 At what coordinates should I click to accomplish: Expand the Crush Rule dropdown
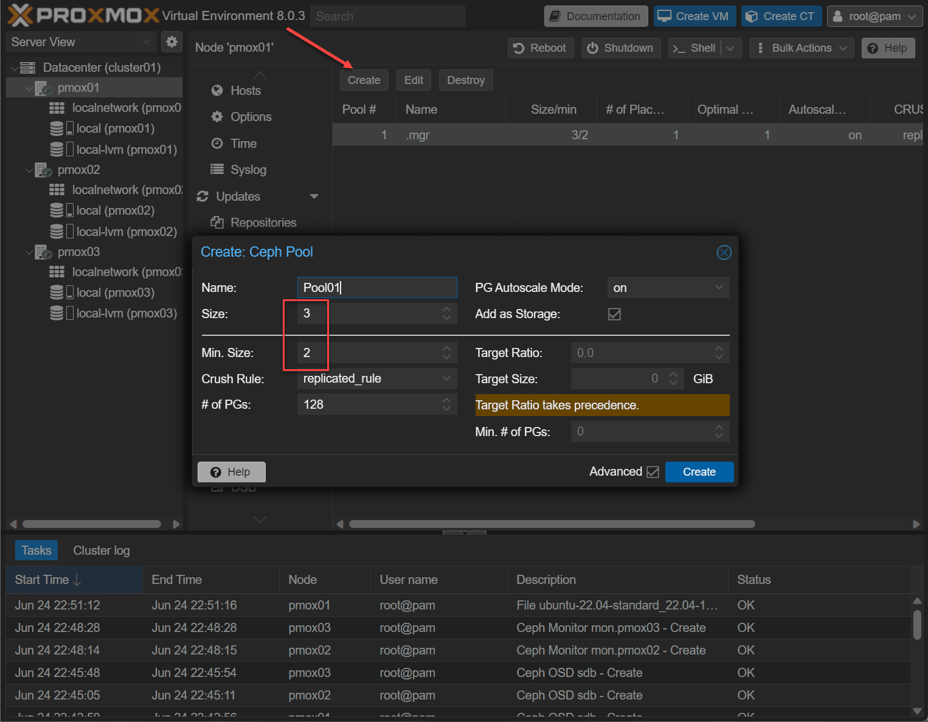pos(376,379)
